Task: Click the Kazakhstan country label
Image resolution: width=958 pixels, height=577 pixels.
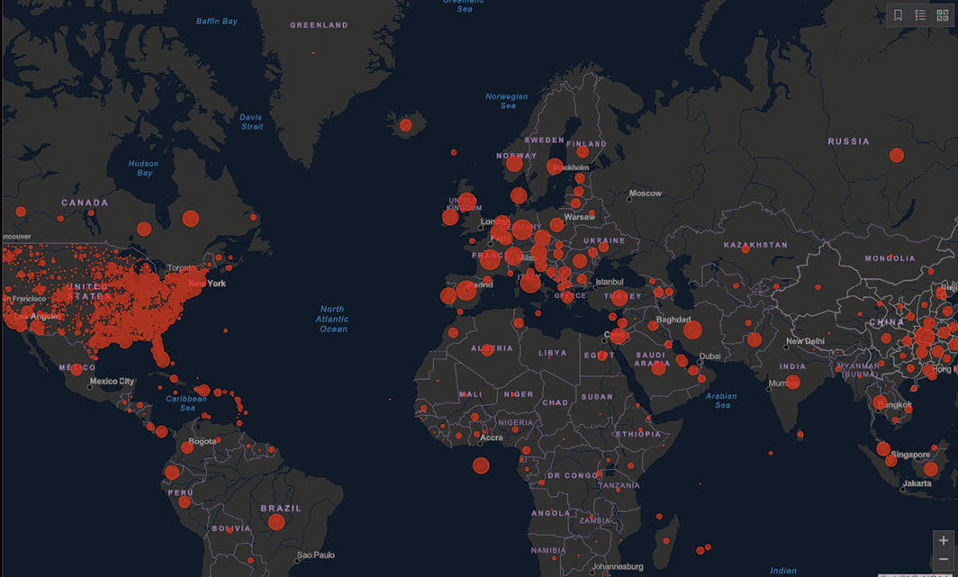Action: [x=755, y=245]
